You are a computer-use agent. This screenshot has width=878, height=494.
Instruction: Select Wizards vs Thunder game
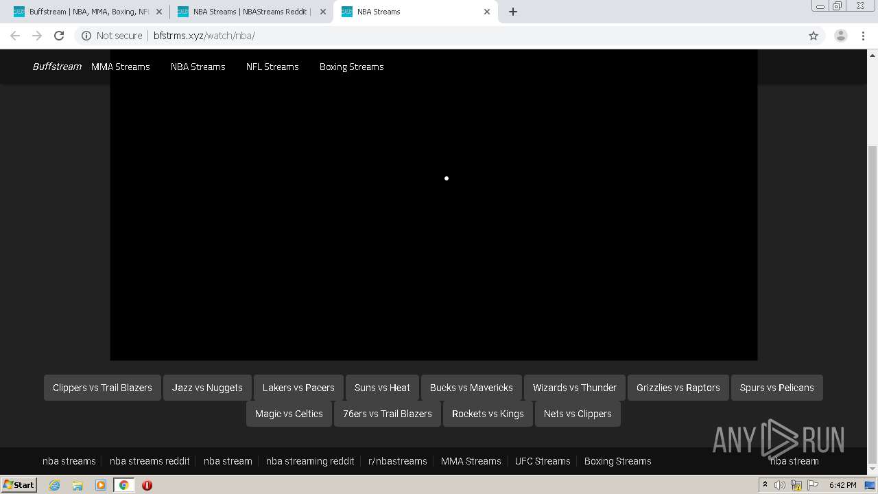575,388
